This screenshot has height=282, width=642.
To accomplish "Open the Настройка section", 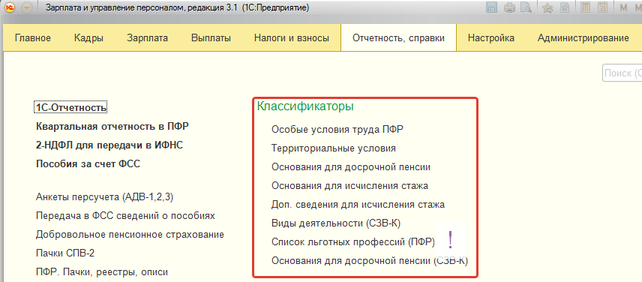I will click(491, 38).
